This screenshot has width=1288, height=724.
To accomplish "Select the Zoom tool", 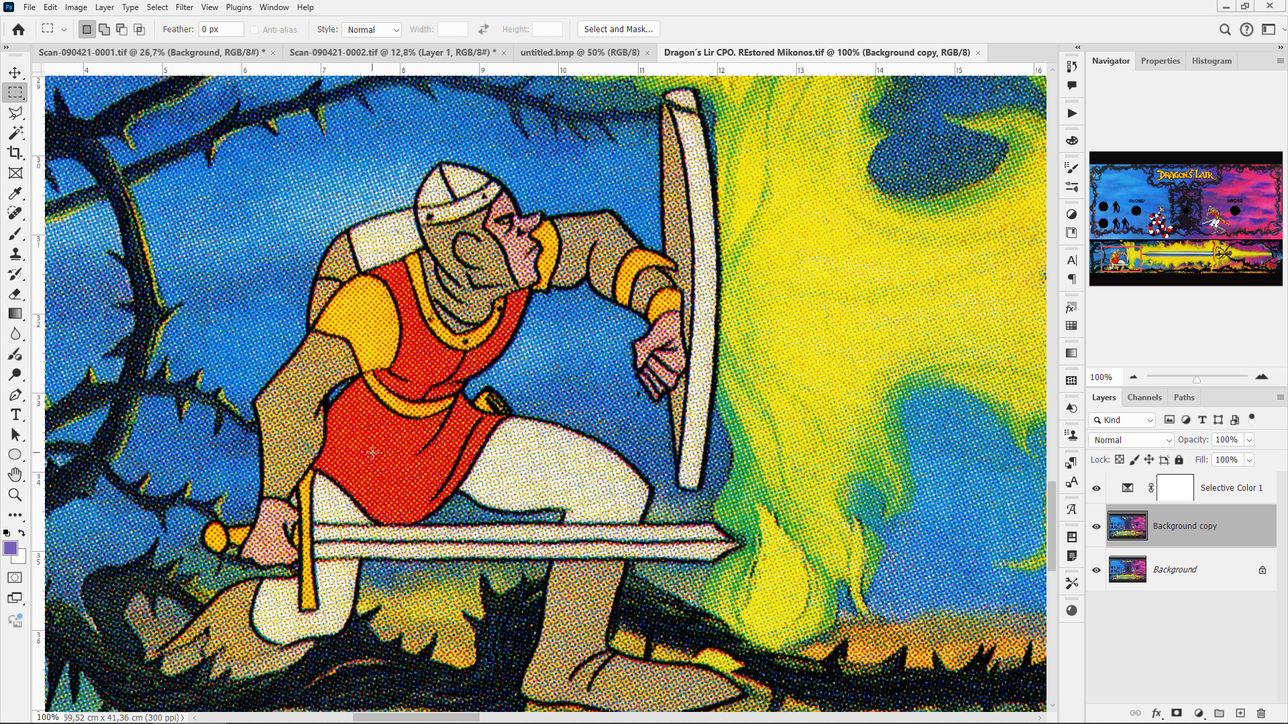I will (x=15, y=495).
